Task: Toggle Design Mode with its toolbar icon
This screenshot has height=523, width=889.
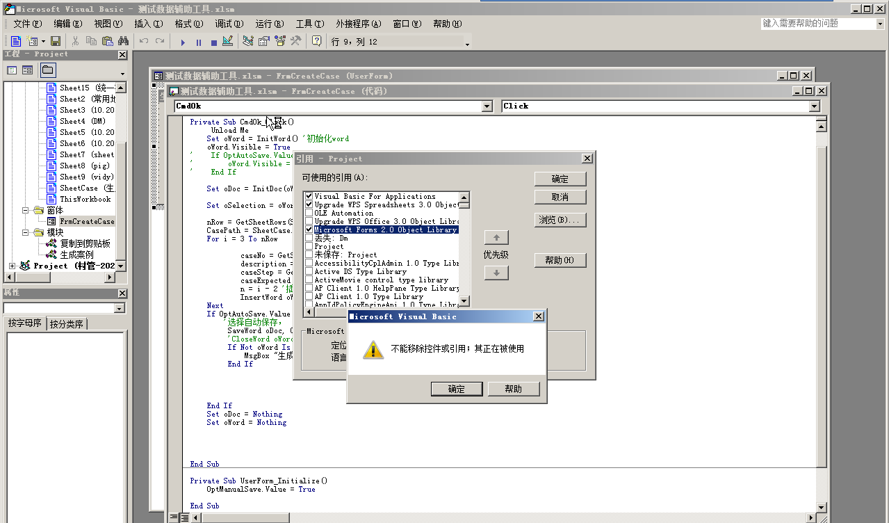Action: click(x=227, y=40)
